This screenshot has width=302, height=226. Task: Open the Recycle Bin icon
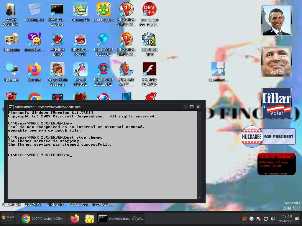click(12, 97)
